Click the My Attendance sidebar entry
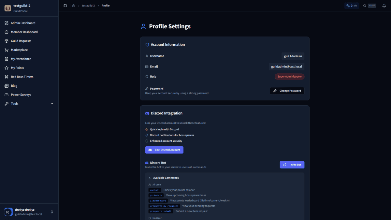Screen dimensions: 391x220 22,59
